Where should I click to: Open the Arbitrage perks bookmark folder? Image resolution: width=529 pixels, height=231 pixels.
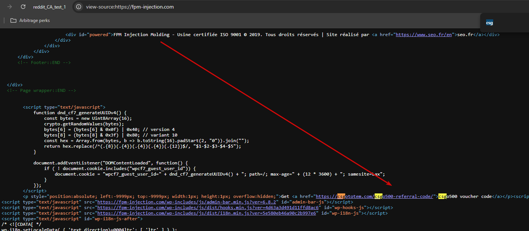[30, 20]
